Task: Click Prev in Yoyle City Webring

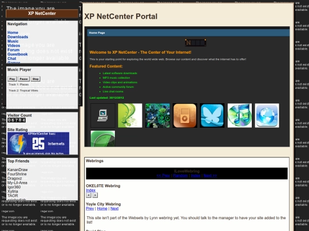Action: pos(90,208)
